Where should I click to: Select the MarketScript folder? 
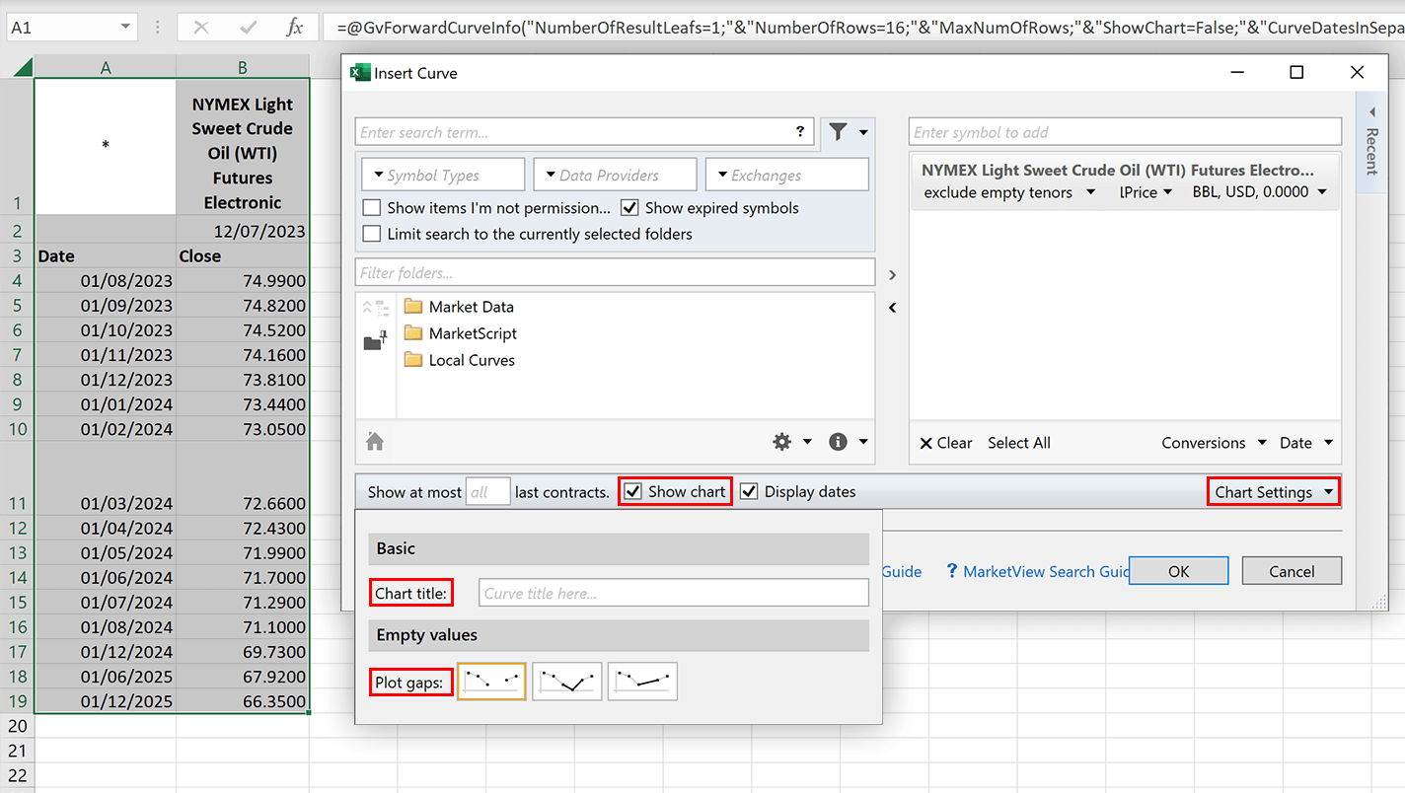point(473,333)
